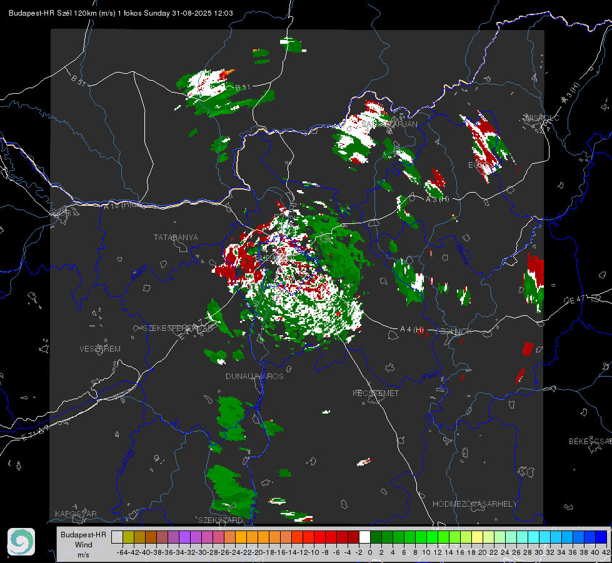The width and height of the screenshot is (612, 563).
Task: Click the BÉKÉSCSABA city label
Action: [x=590, y=442]
